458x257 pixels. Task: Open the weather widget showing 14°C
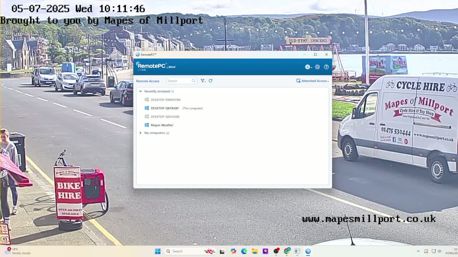pos(18,251)
